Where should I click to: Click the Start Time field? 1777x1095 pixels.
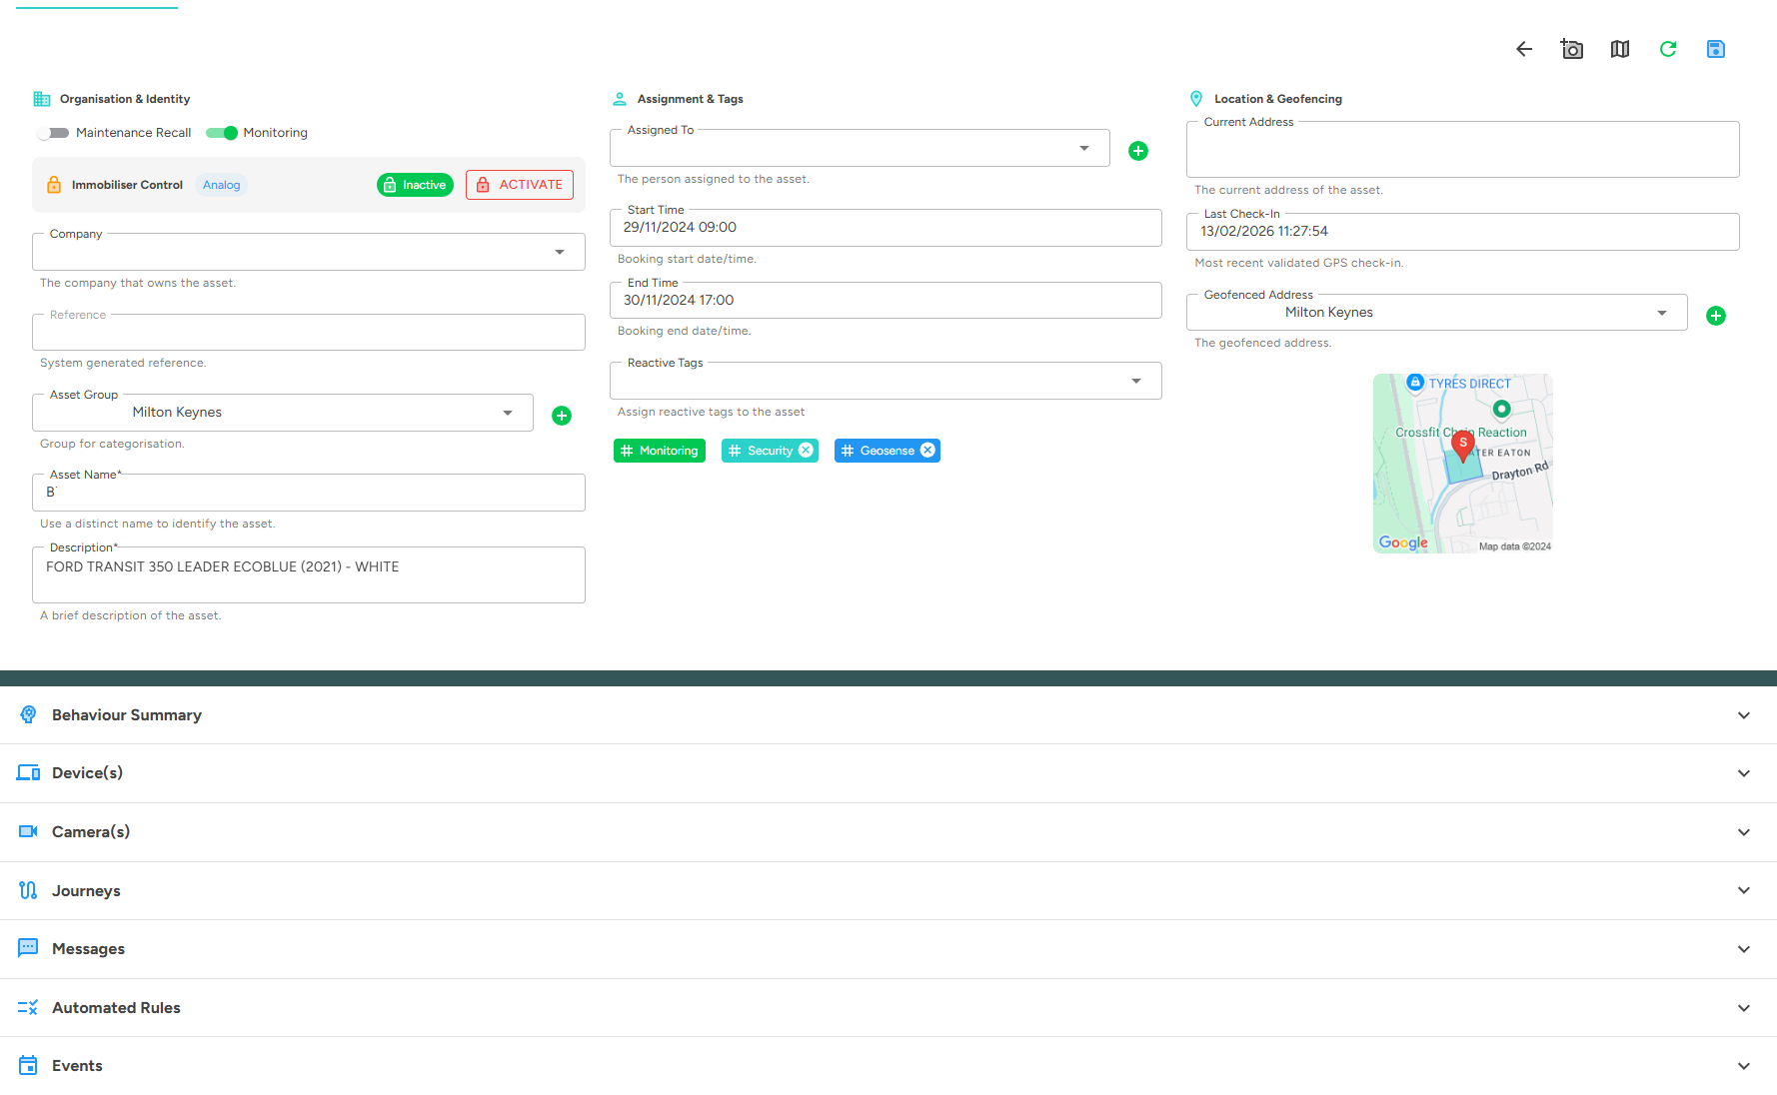tap(886, 228)
